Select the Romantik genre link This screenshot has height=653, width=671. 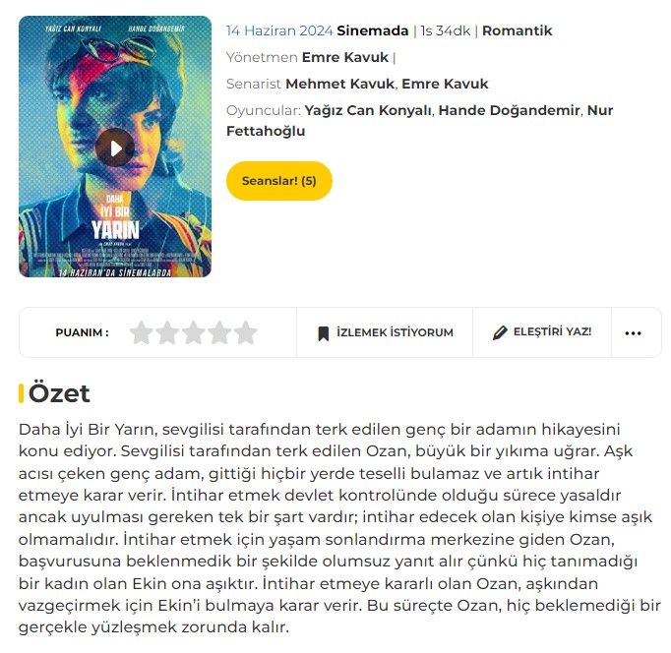pyautogui.click(x=517, y=30)
